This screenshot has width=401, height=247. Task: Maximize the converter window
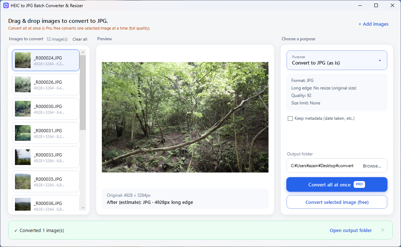(x=376, y=5)
